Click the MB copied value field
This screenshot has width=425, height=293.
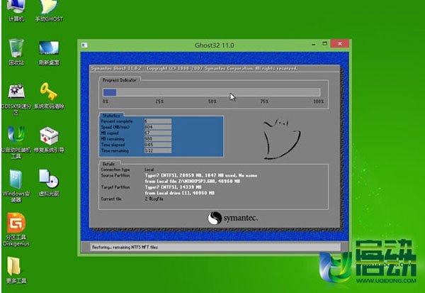tap(158, 133)
